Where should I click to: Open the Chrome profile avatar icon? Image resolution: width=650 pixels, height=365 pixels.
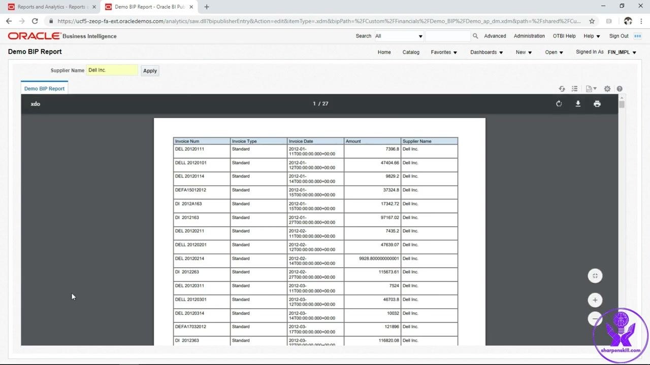pos(628,21)
